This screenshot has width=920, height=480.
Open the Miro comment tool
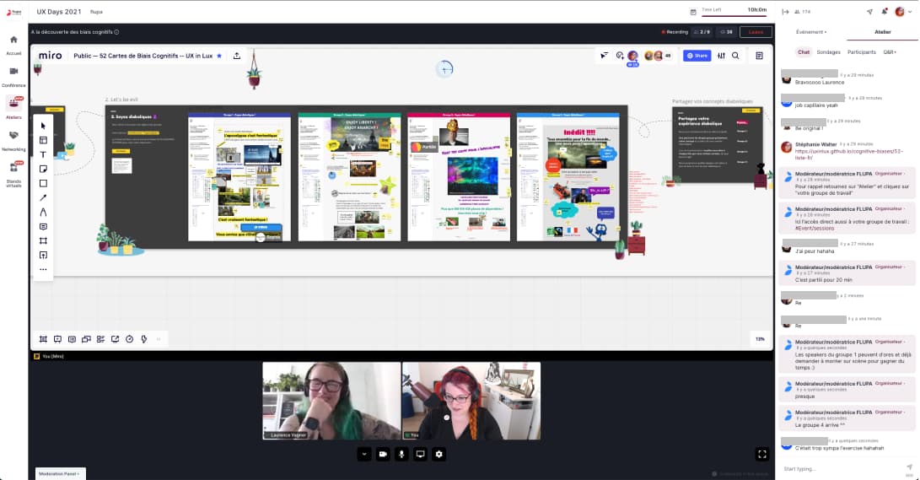pyautogui.click(x=43, y=226)
